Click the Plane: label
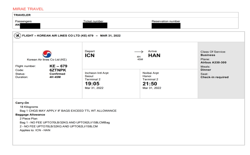Image resolution: width=250 pixels, height=155 pixels. (x=205, y=59)
